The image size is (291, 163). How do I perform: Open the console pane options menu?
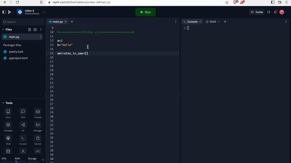(286, 22)
